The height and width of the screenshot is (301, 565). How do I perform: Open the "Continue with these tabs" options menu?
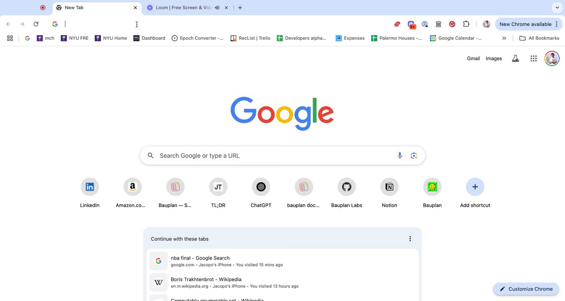click(x=410, y=239)
